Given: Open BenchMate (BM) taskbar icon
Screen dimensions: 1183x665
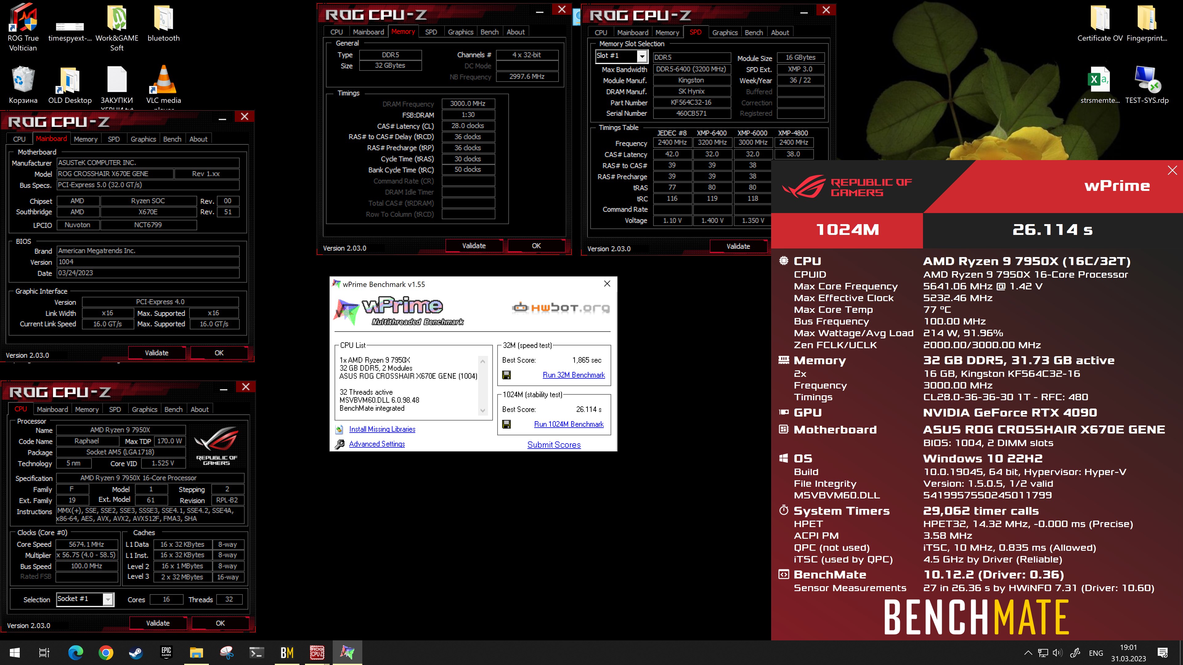Looking at the screenshot, I should click(x=287, y=653).
